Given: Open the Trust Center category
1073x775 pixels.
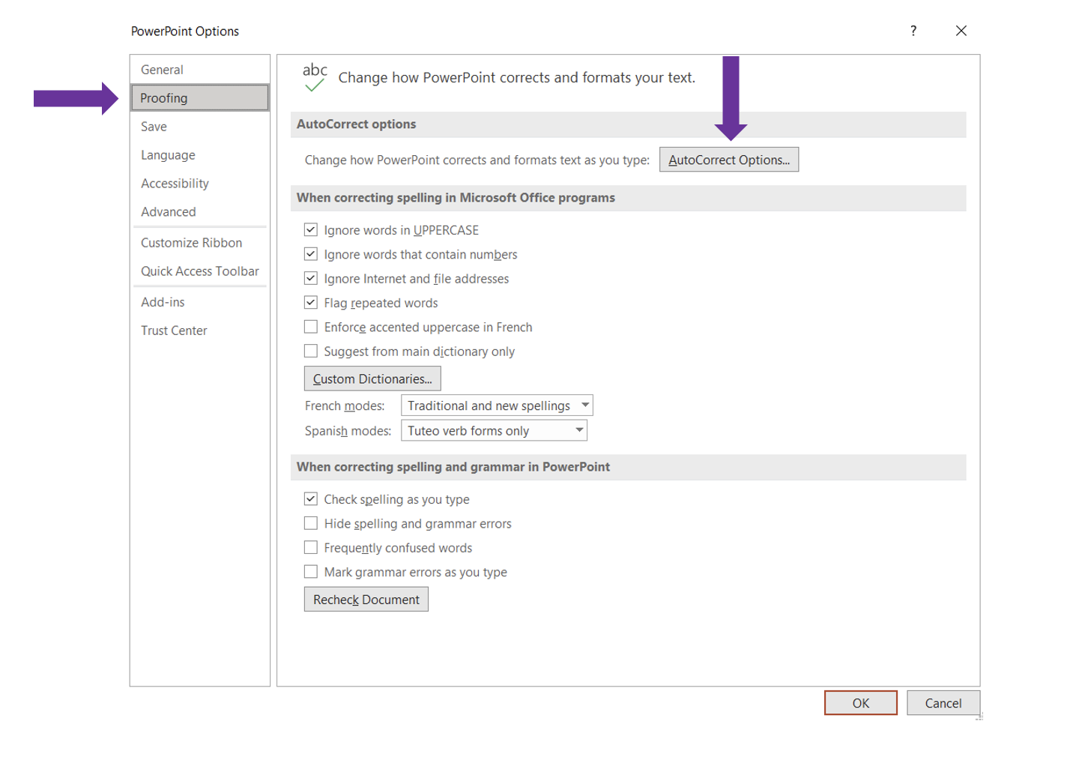Looking at the screenshot, I should (x=199, y=331).
